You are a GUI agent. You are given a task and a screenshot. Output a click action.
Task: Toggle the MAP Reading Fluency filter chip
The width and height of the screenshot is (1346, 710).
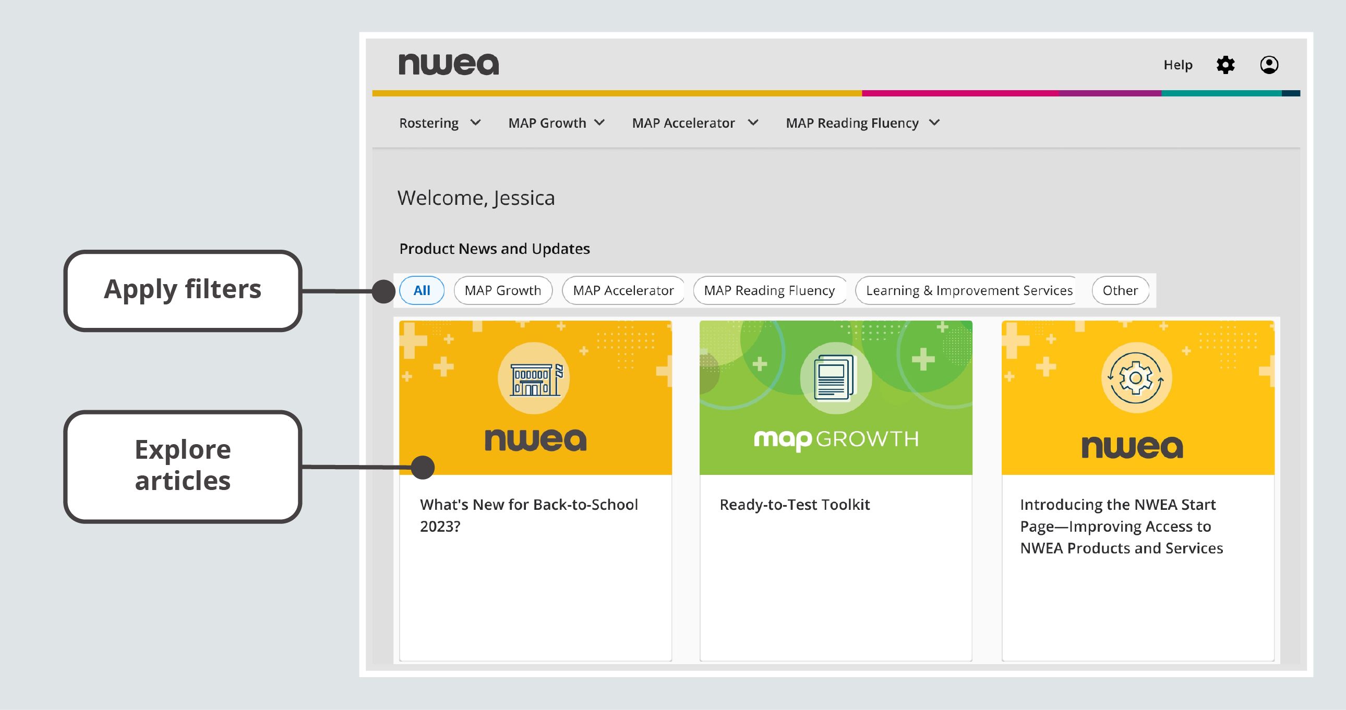point(769,290)
